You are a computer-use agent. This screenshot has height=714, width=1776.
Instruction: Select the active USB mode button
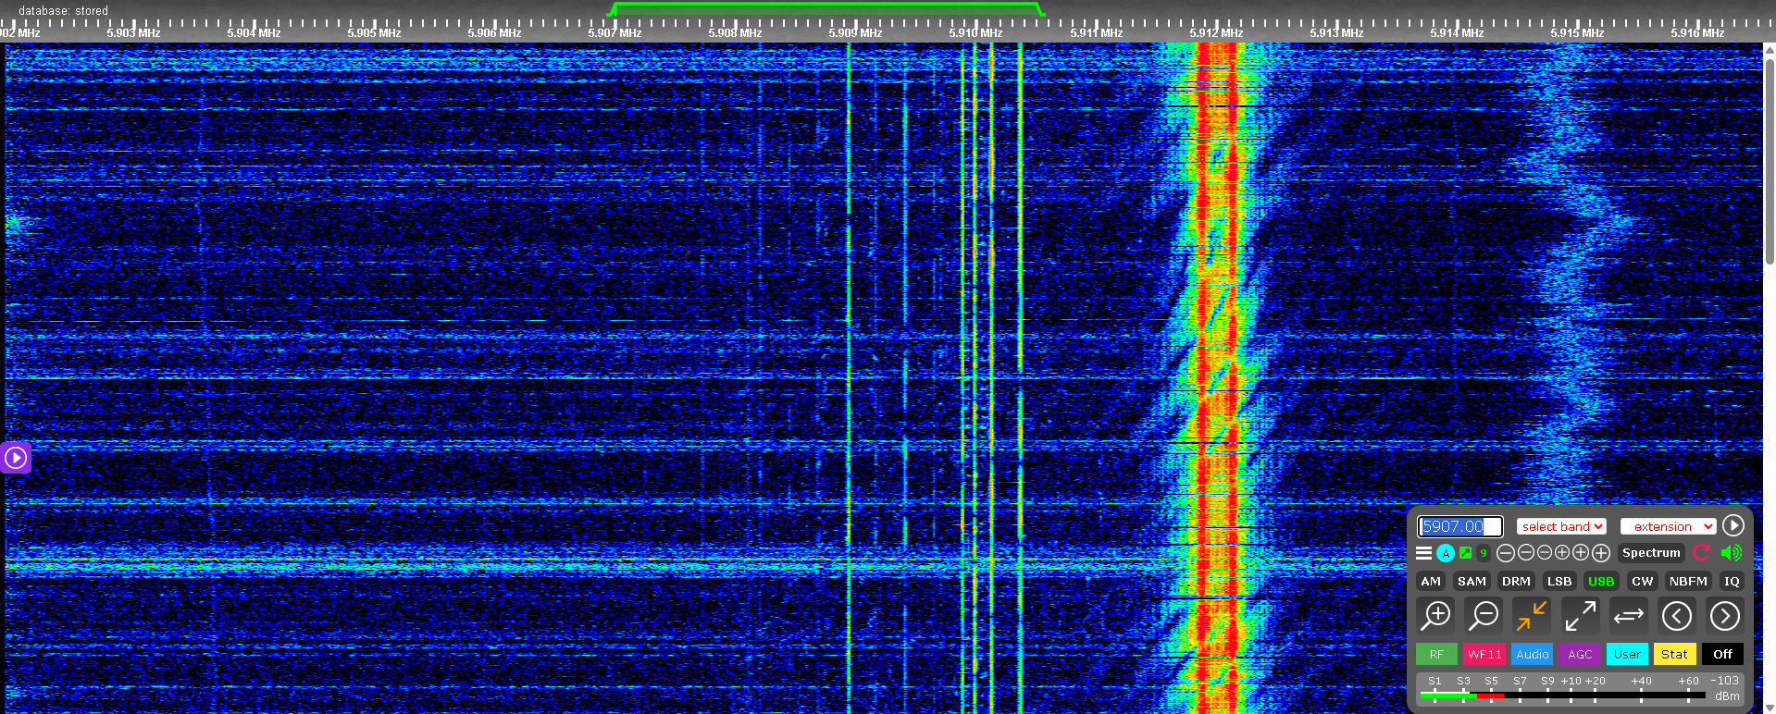click(1601, 581)
